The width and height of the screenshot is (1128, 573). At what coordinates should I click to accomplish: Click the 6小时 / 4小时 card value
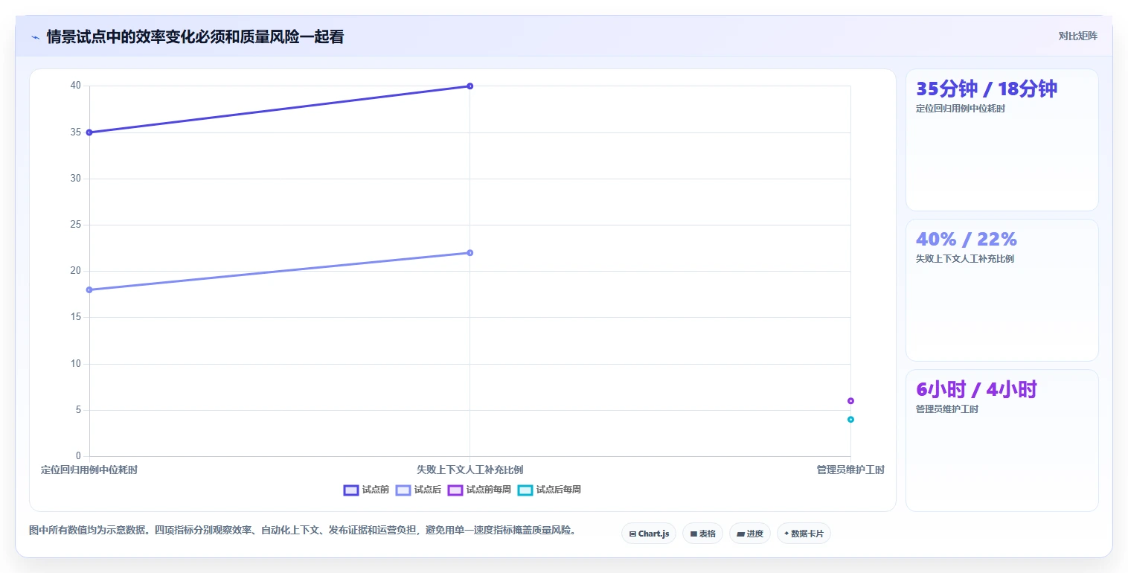pos(976,390)
